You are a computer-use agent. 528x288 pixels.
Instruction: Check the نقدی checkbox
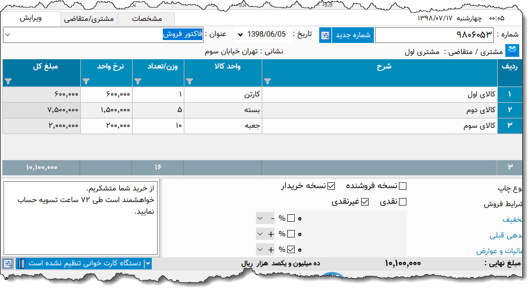[402, 201]
